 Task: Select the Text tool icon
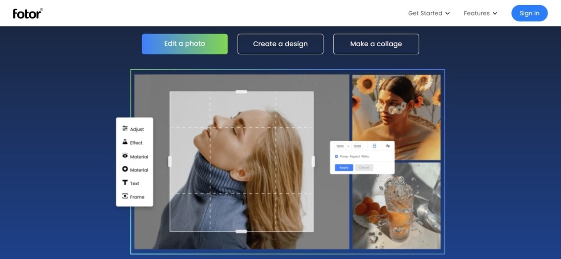pos(125,183)
